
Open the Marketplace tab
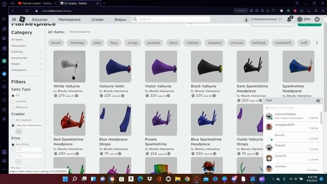69,19
